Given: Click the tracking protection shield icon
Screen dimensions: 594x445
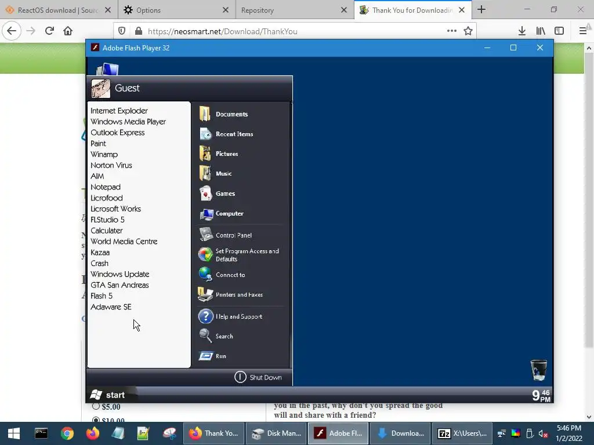Looking at the screenshot, I should tap(122, 31).
